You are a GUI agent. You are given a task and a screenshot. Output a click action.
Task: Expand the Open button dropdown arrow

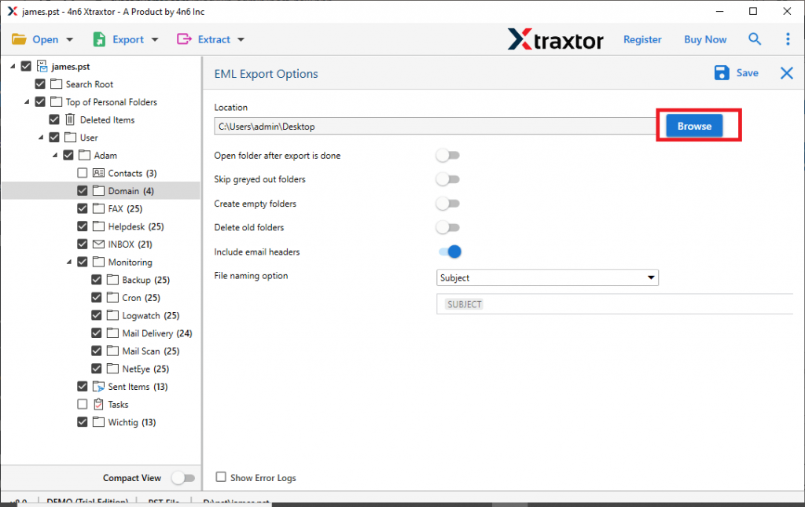pyautogui.click(x=69, y=39)
